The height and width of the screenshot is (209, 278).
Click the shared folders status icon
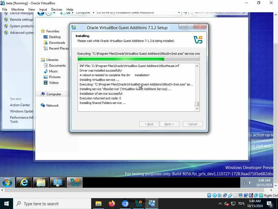(235, 195)
